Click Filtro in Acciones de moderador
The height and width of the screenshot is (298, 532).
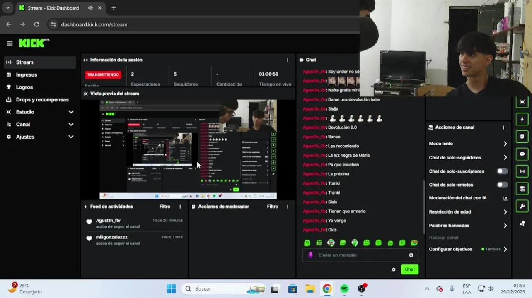coord(273,207)
